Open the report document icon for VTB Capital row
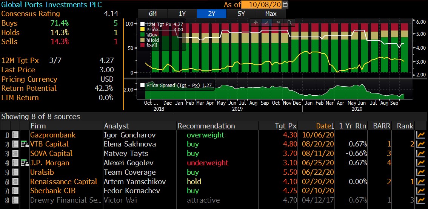Viewport: 428px width, 209px height. point(15,144)
